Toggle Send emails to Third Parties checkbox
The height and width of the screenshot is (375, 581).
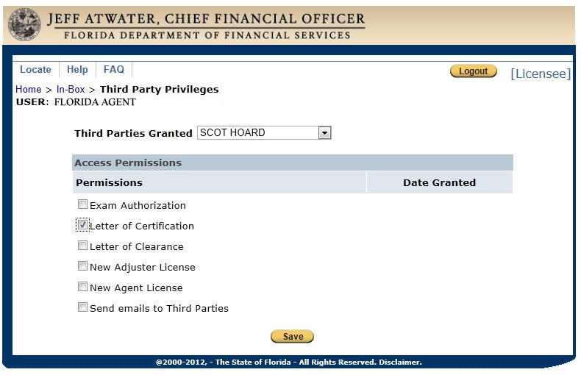pyautogui.click(x=82, y=307)
